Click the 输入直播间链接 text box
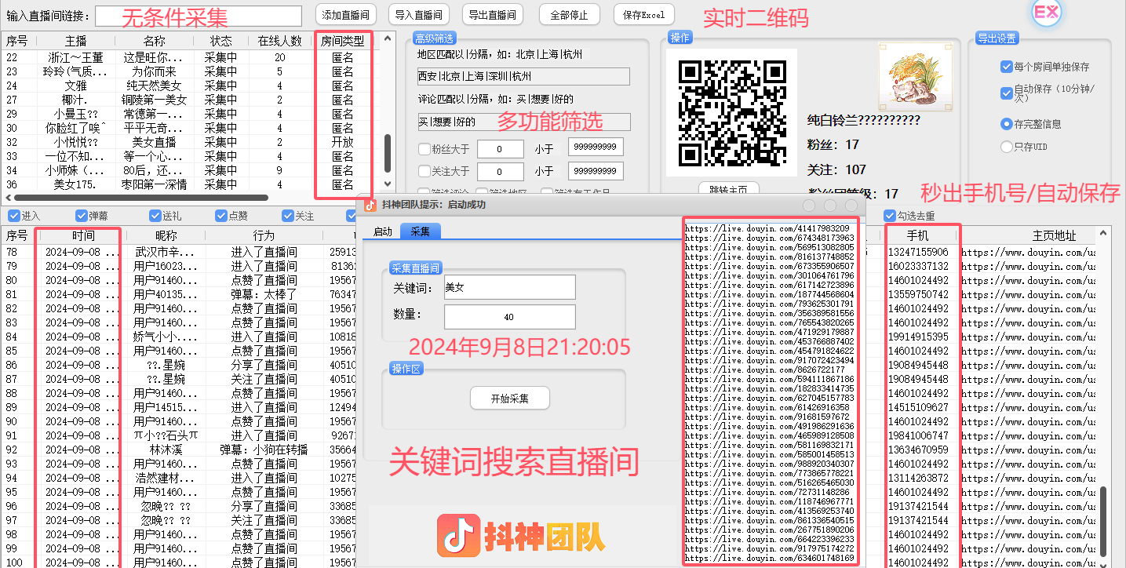The height and width of the screenshot is (568, 1126). point(198,16)
